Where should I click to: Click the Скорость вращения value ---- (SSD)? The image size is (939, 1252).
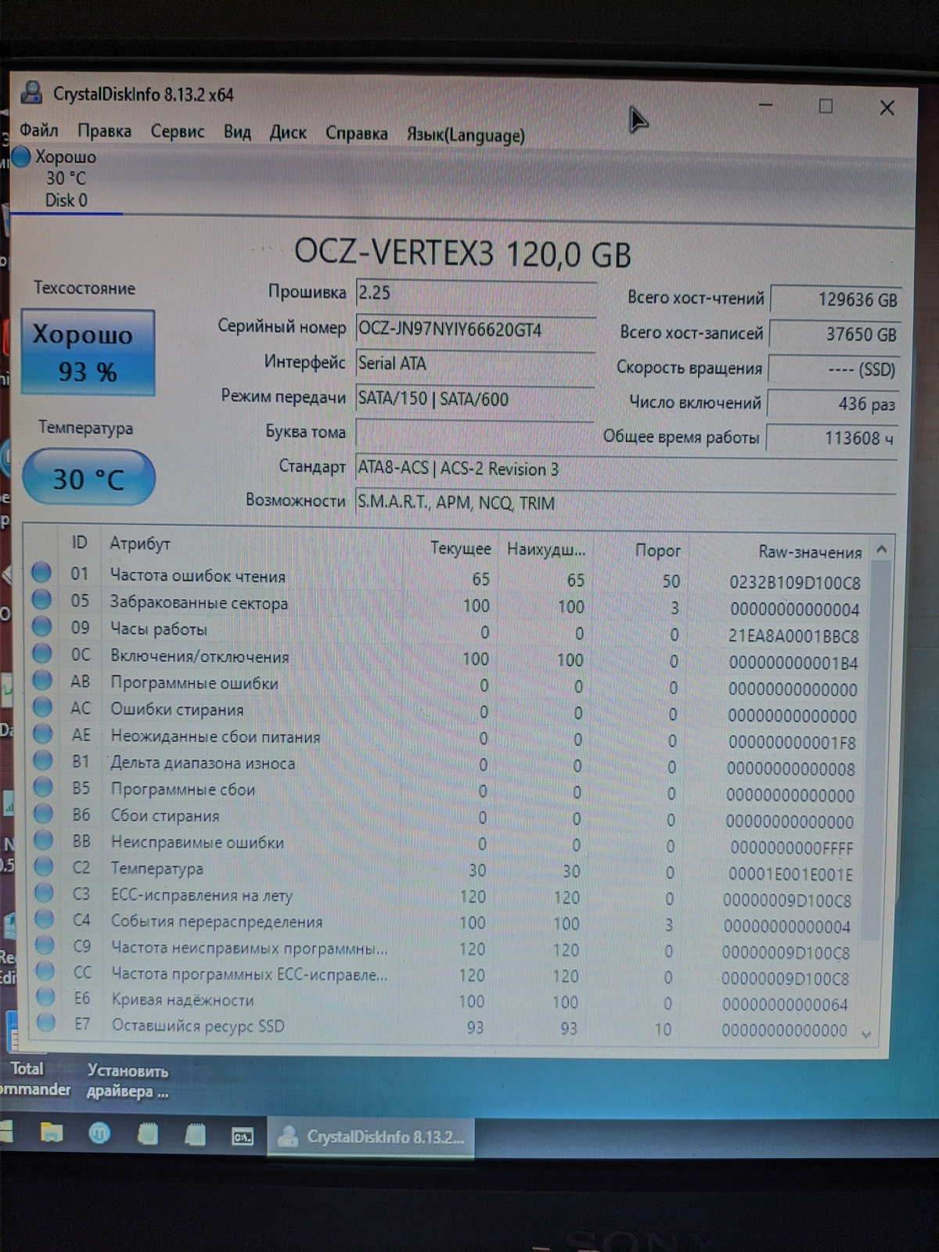tap(834, 369)
